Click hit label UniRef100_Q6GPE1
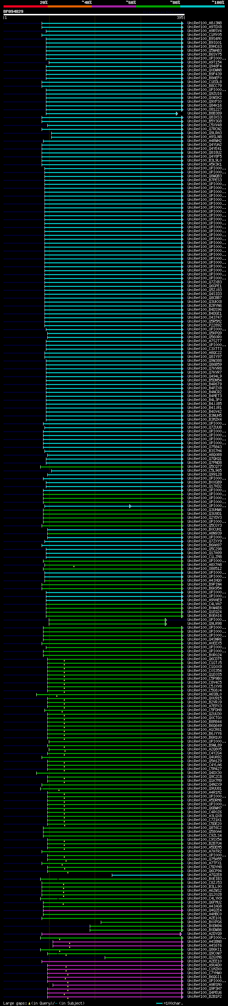Image resolution: width=228 pixels, height=1006 pixels. pos(204,286)
